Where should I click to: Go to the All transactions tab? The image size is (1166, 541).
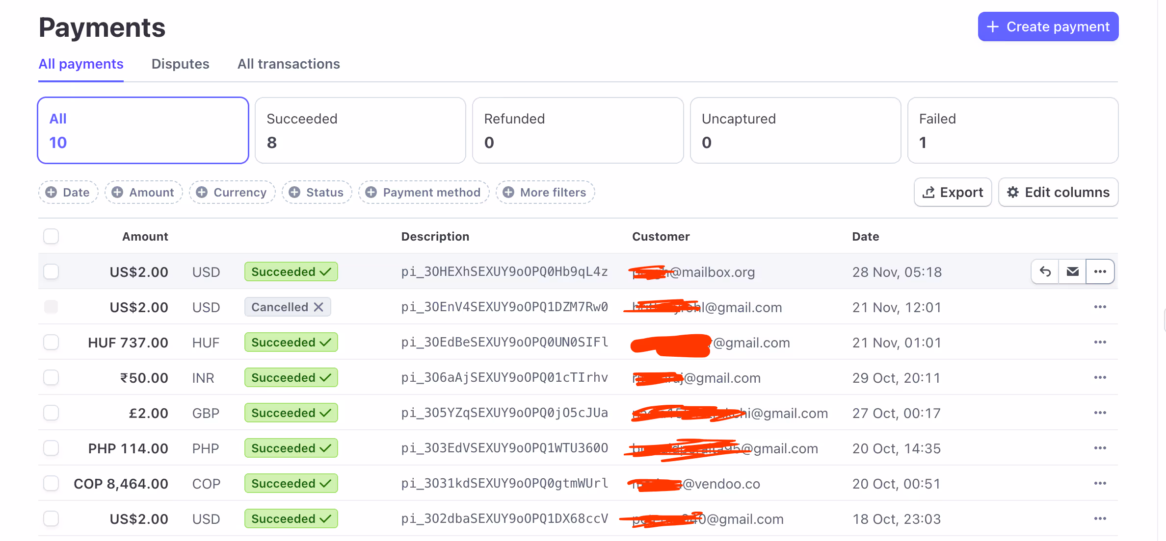click(289, 64)
